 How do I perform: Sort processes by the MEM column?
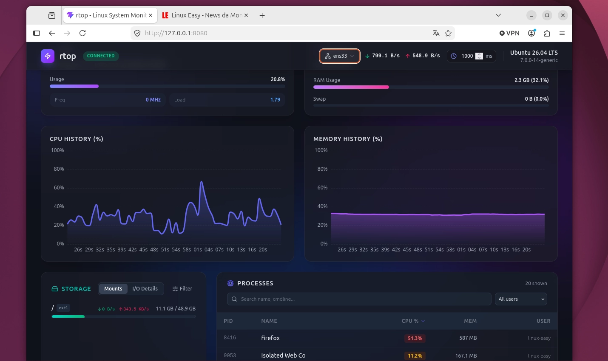point(470,321)
